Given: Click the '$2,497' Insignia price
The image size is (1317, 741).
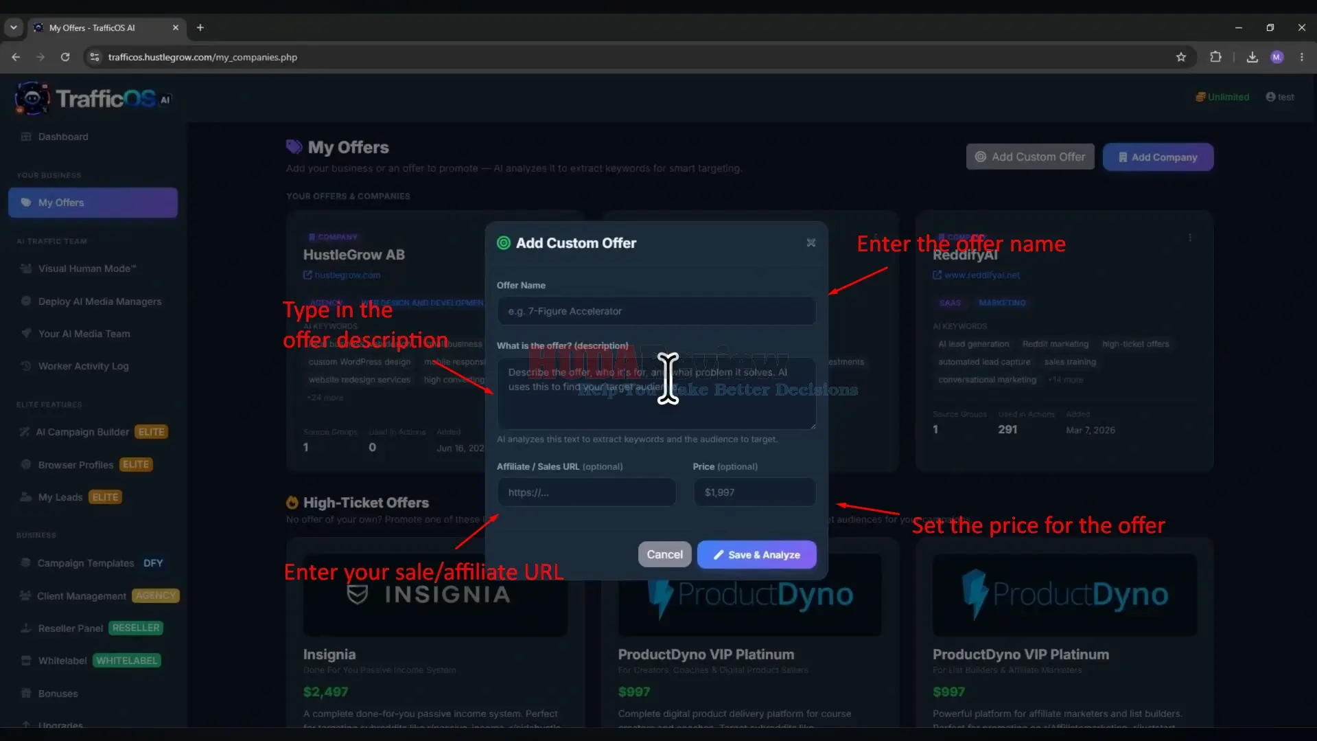Looking at the screenshot, I should 325,692.
